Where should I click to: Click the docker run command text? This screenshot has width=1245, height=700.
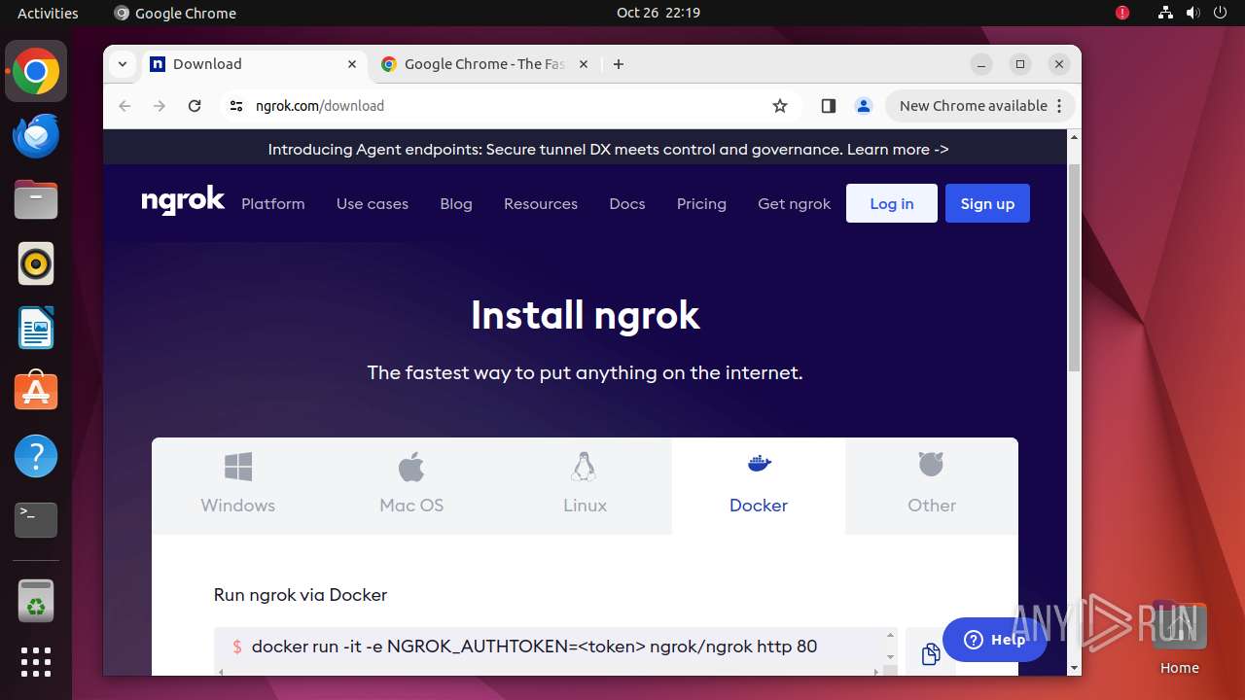point(534,647)
